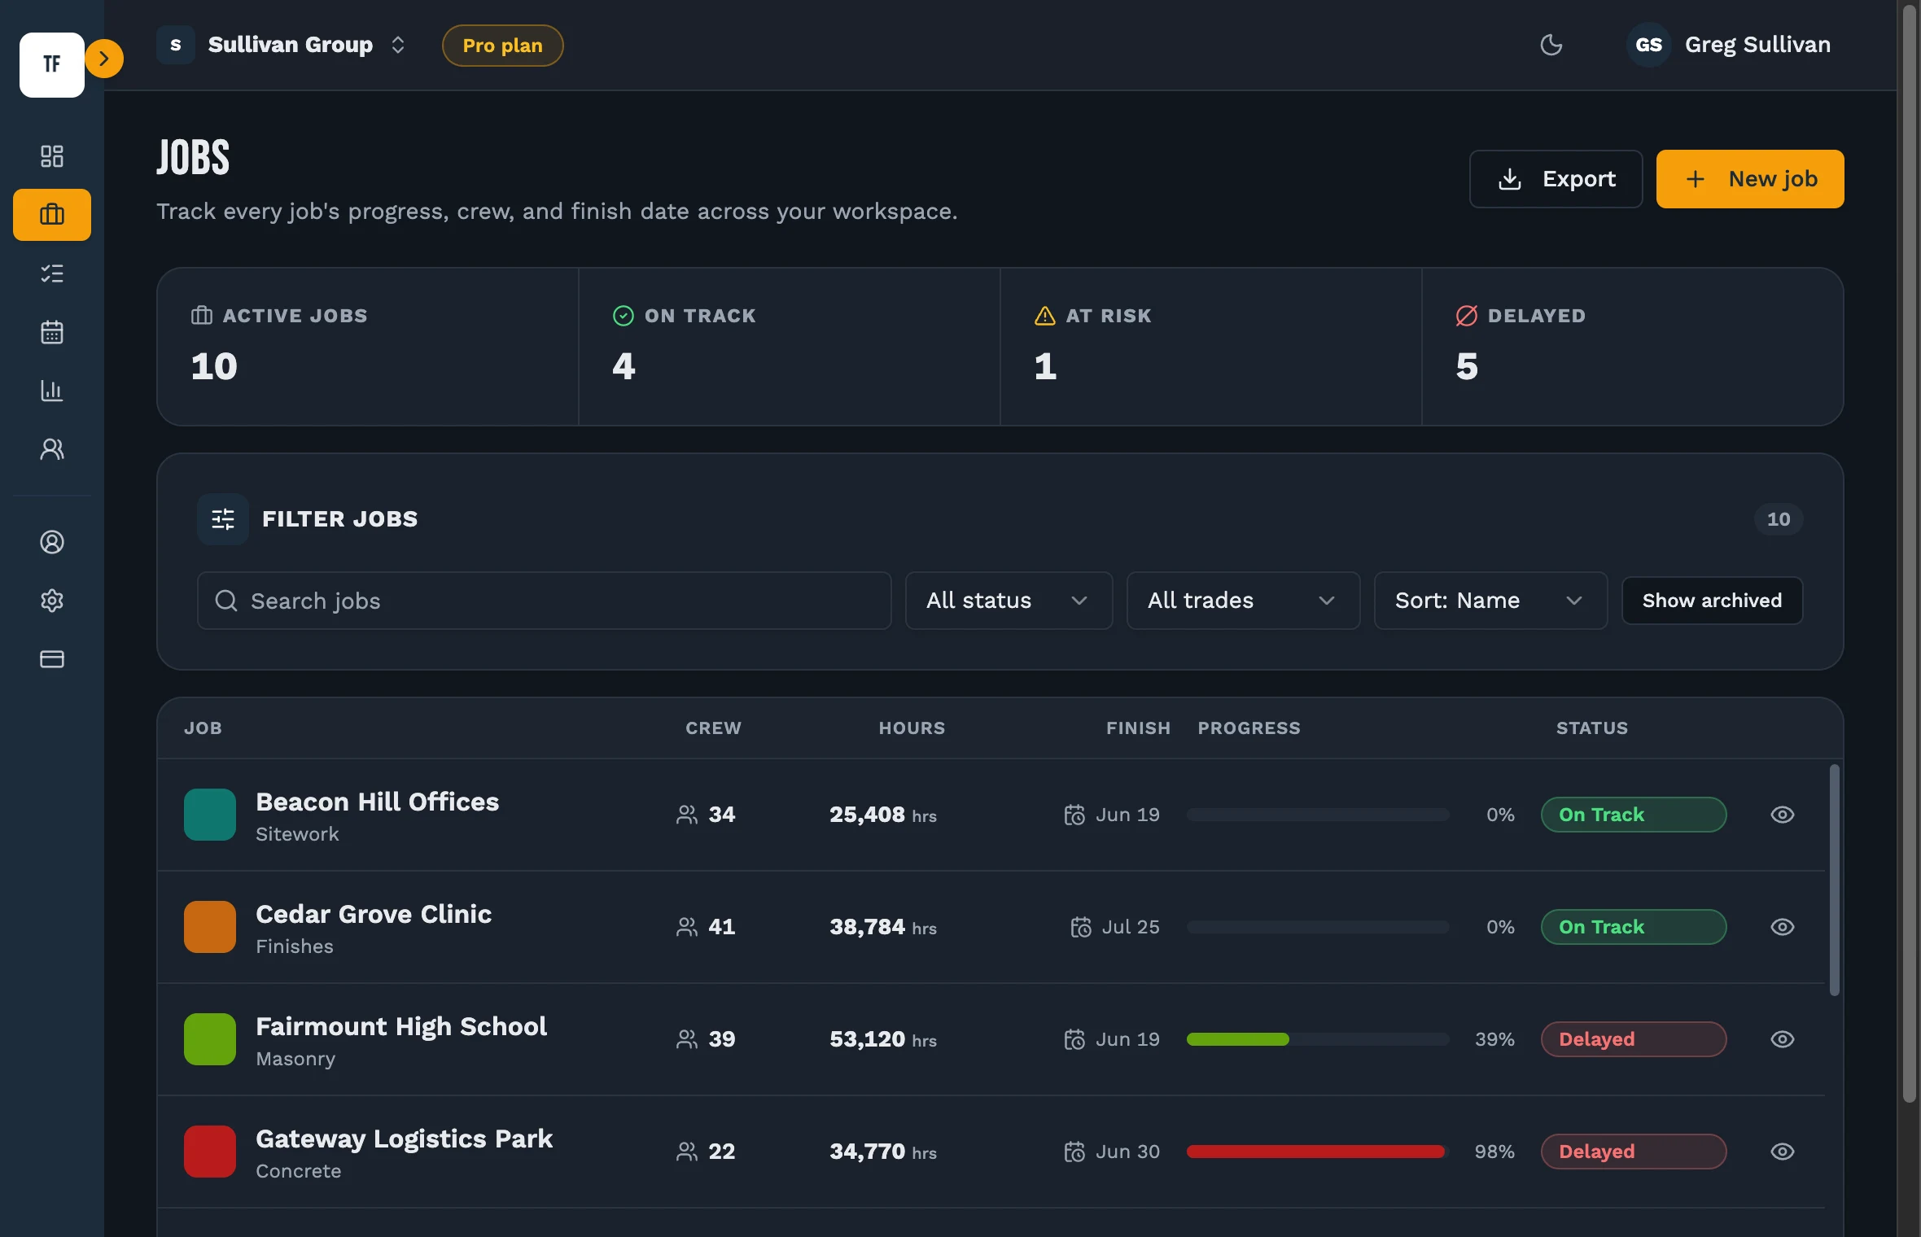This screenshot has width=1921, height=1237.
Task: Open the bar chart reports icon
Action: pyautogui.click(x=52, y=391)
